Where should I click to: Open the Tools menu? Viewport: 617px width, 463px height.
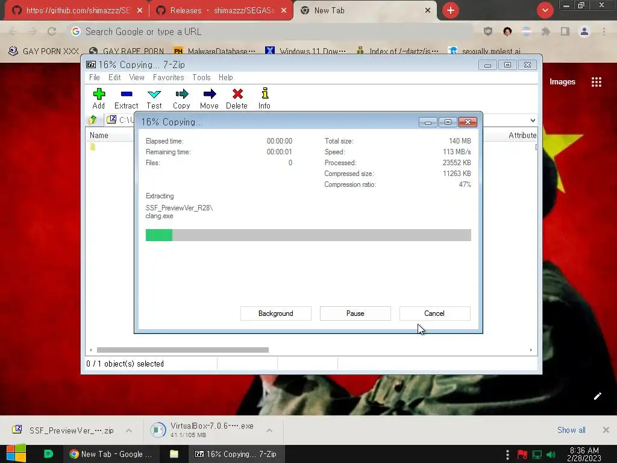tap(201, 78)
